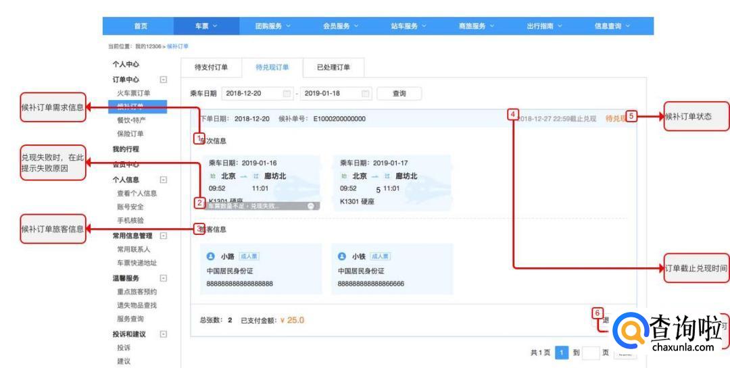Select the ticket card dated 2019-01-16

[x=261, y=183]
